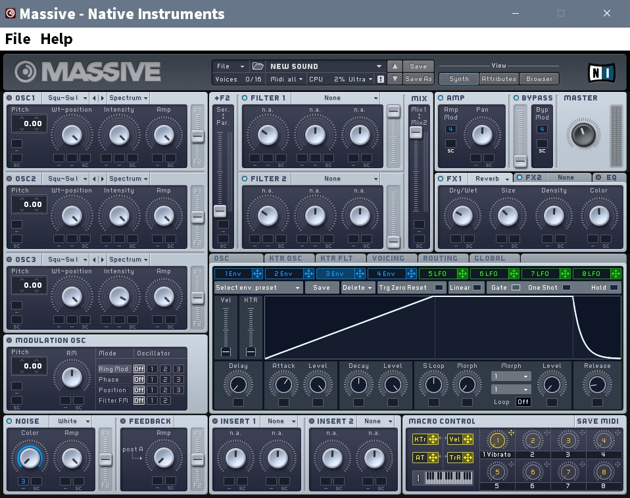Click the previous preset up arrow
630x498 pixels.
coord(395,66)
